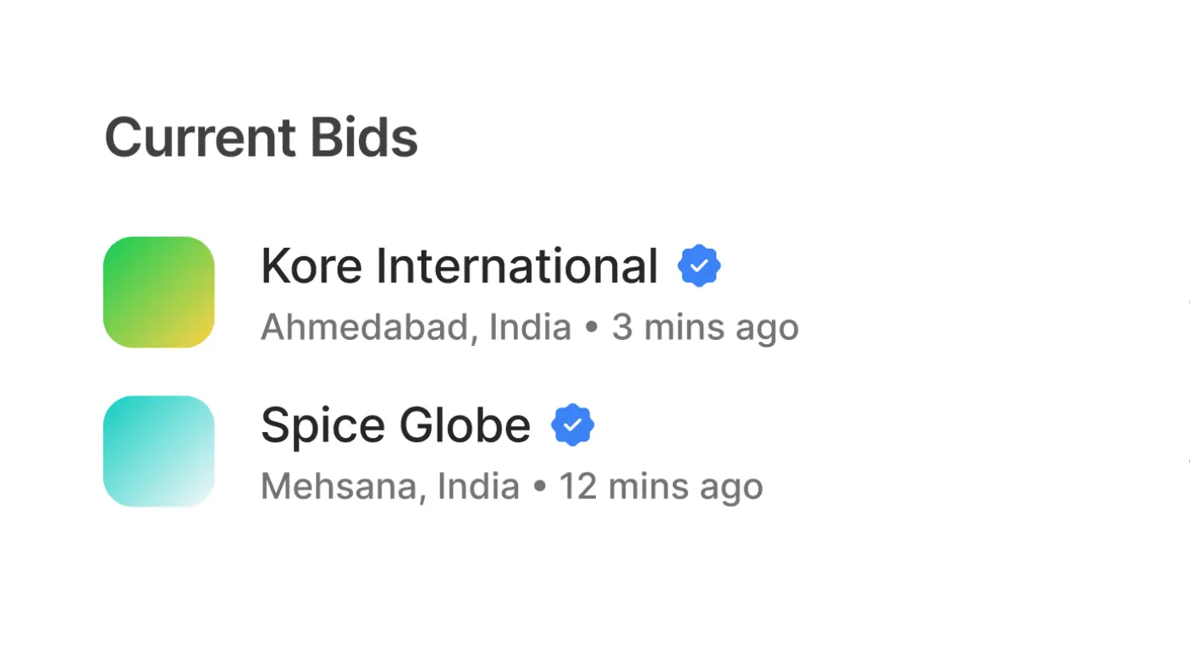Image resolution: width=1190 pixels, height=647 pixels.
Task: Click the word "Current" in the heading
Action: 200,137
